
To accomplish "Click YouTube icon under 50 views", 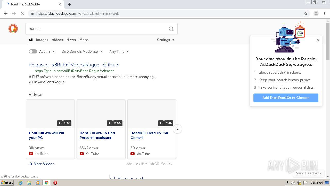I will click(x=133, y=154).
